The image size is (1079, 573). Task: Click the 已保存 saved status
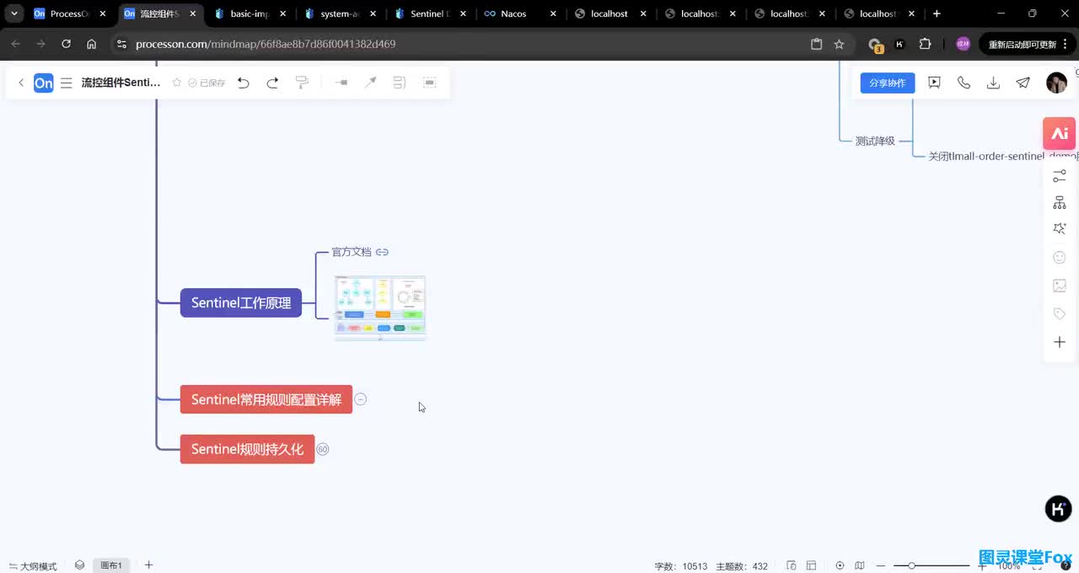click(207, 83)
